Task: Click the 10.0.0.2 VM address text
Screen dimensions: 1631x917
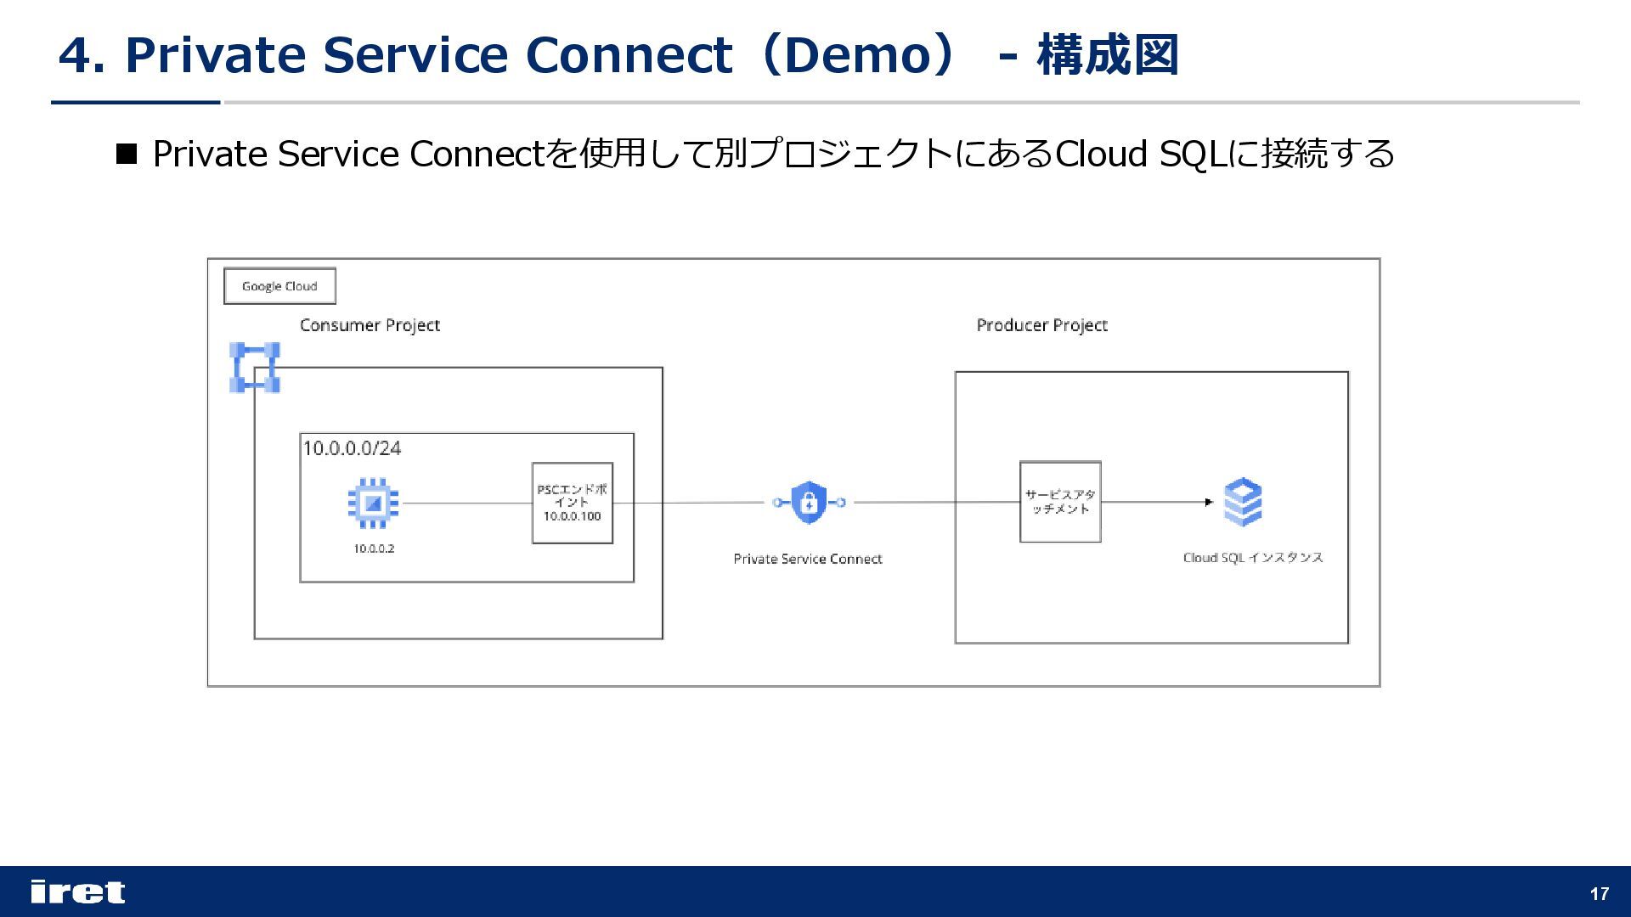Action: click(x=374, y=549)
